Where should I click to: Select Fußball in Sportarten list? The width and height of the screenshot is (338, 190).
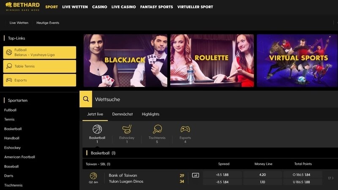point(10,110)
